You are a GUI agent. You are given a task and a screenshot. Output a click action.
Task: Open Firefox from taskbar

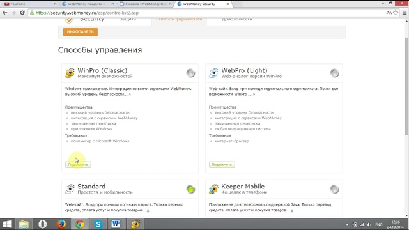61,224
